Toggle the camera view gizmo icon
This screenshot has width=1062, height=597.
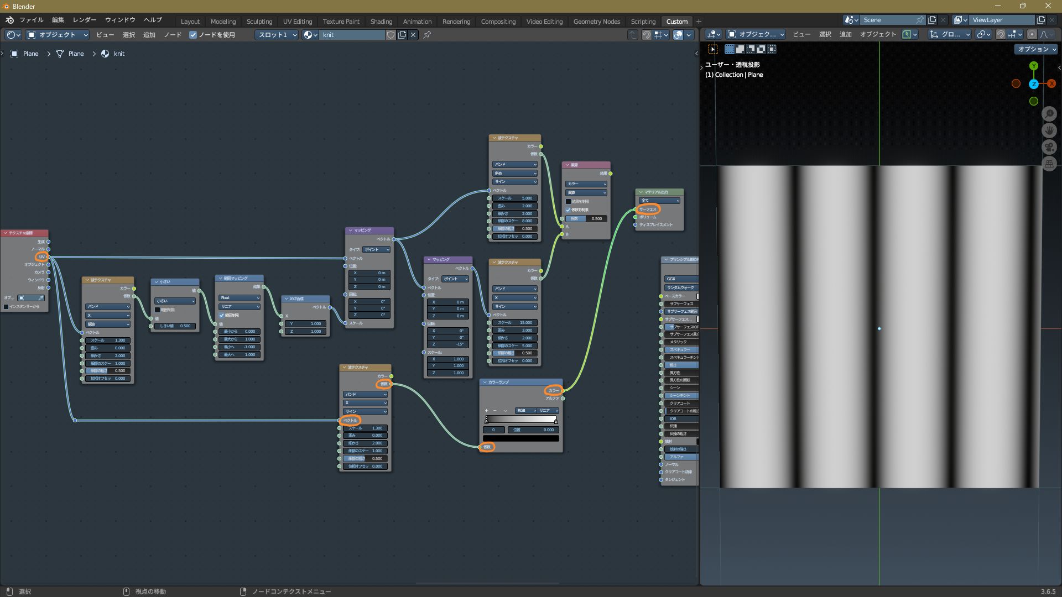point(1049,147)
